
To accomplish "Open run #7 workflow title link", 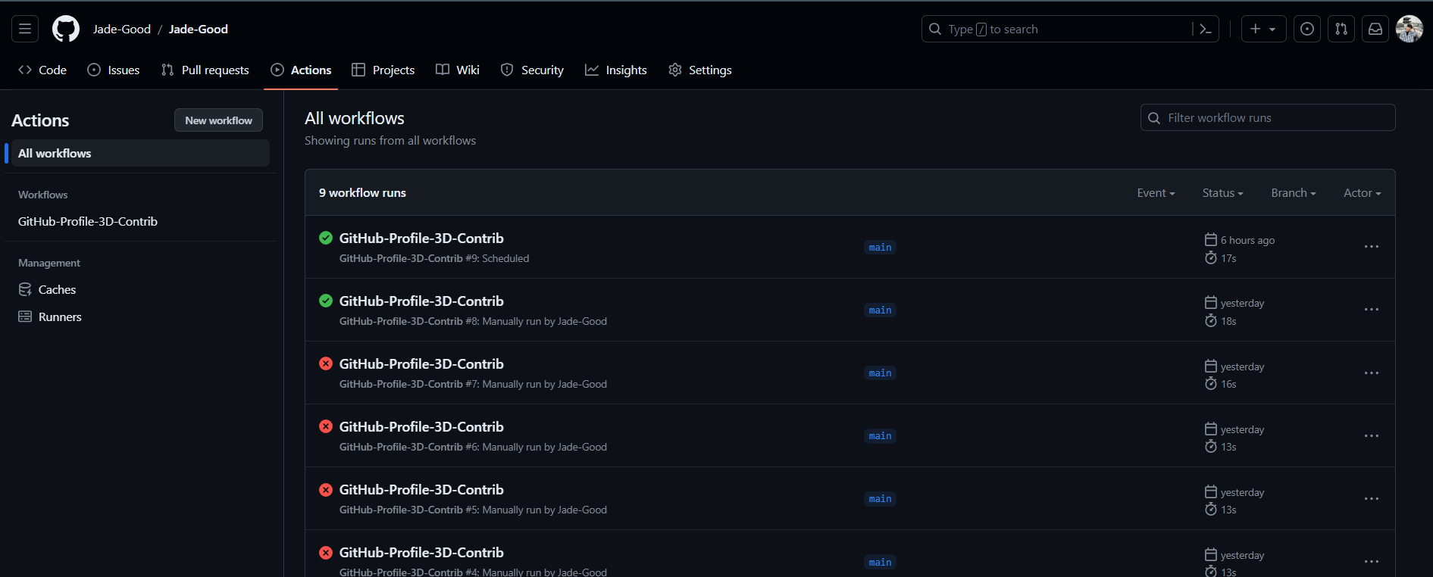I will (x=421, y=363).
